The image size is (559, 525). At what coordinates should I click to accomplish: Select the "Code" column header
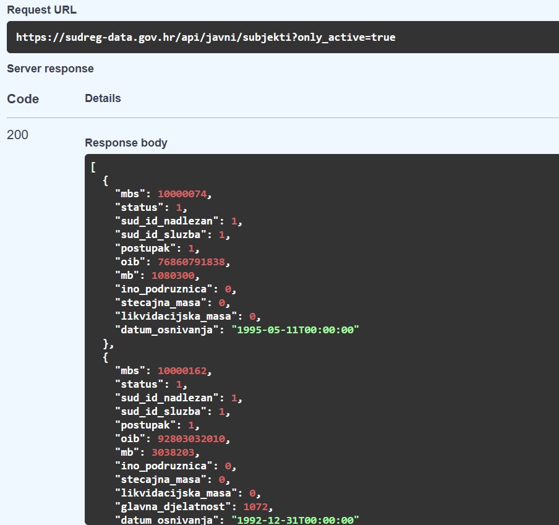(23, 99)
